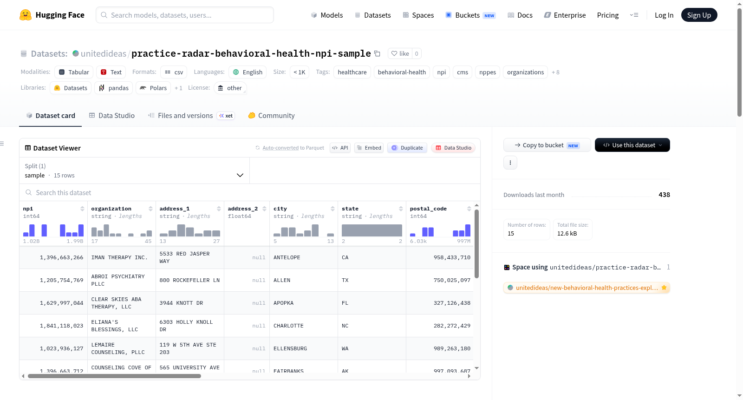Click the viewer horizontal scrollbar thumb
The height and width of the screenshot is (400, 743).
point(114,376)
